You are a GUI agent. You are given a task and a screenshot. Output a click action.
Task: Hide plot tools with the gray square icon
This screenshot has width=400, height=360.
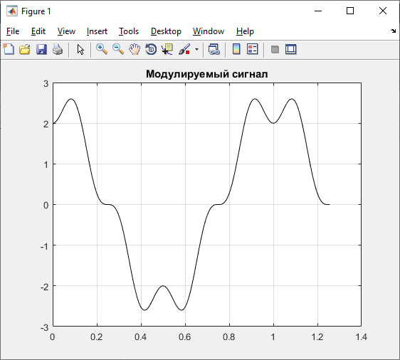coord(275,49)
